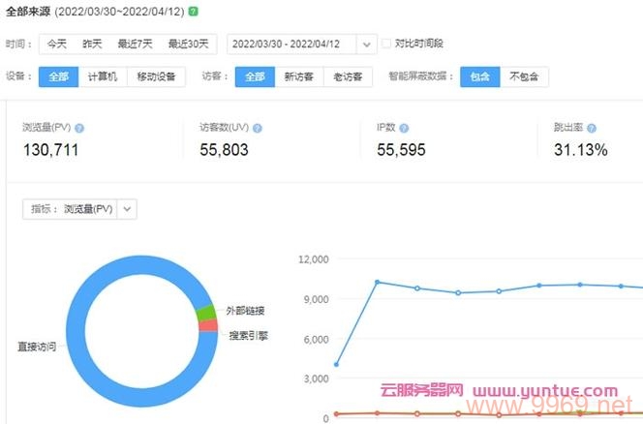
Task: Select 今天 time range
Action: tap(56, 44)
